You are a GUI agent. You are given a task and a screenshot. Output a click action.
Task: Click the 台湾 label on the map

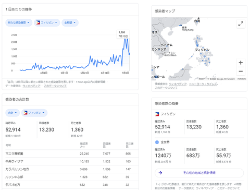coord(197,21)
